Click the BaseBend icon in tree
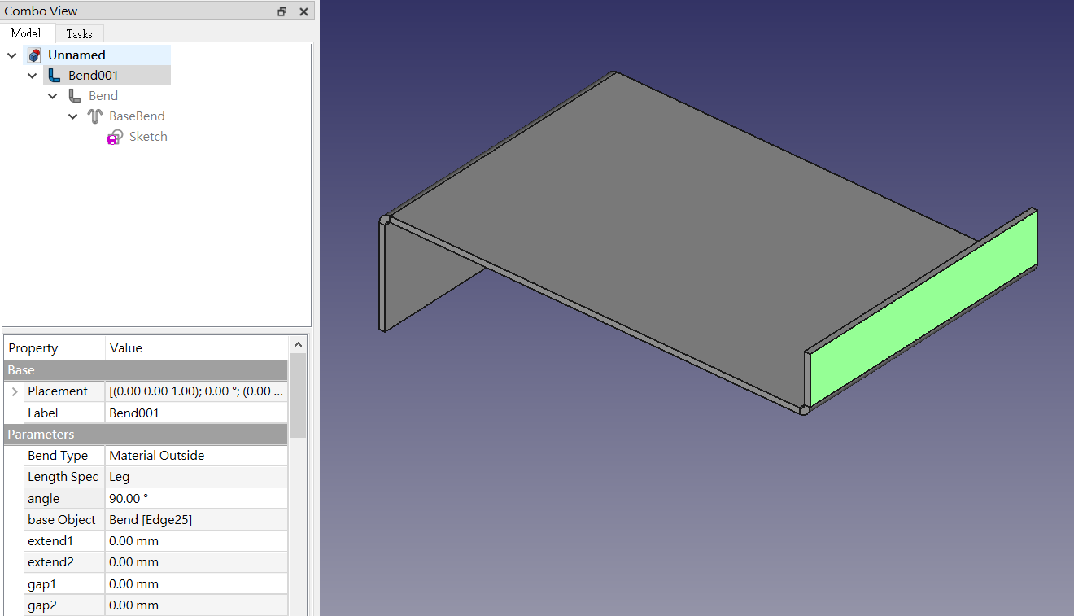1074x616 pixels. 95,116
